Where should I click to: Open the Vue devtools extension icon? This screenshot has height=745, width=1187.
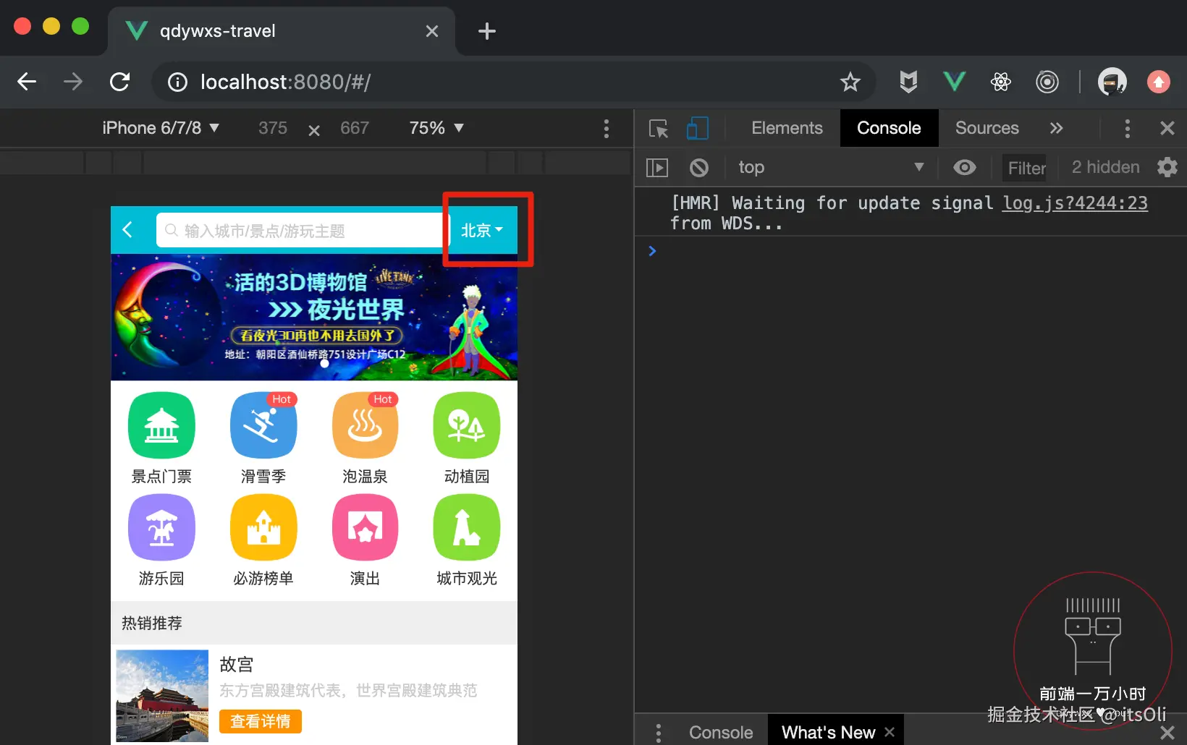point(955,82)
